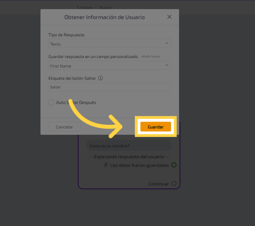Click the Añadir Nuevo link

coord(150,57)
